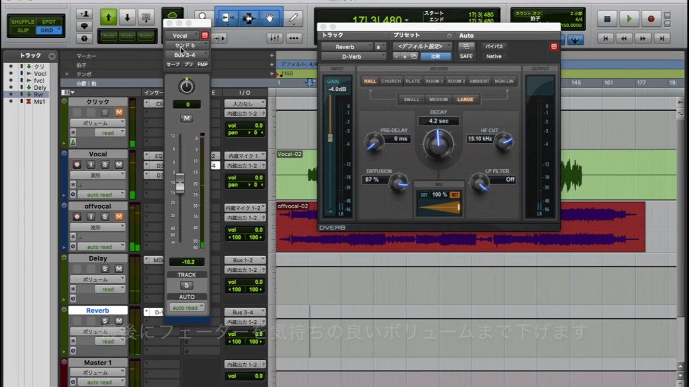
Task: Click the バイパス bypass button in D-Verb
Action: tap(494, 46)
